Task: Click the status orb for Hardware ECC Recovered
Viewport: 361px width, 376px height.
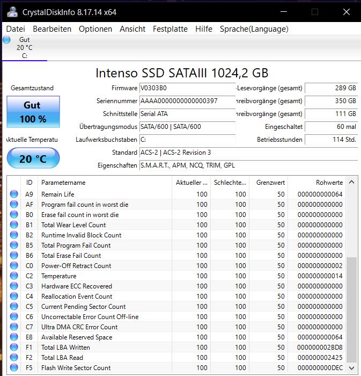Action: 14,286
